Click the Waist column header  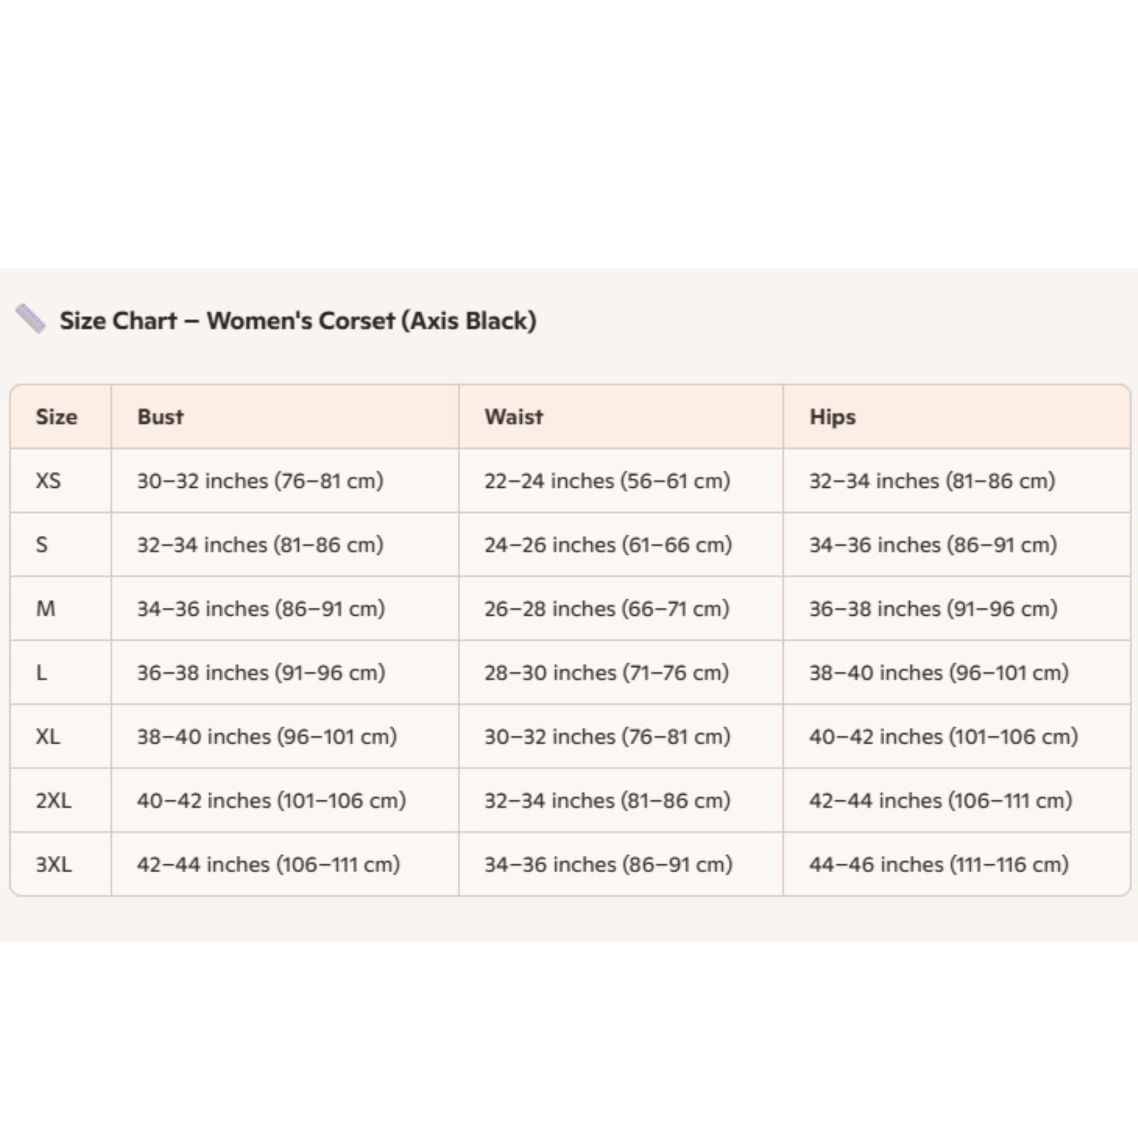[x=514, y=417]
